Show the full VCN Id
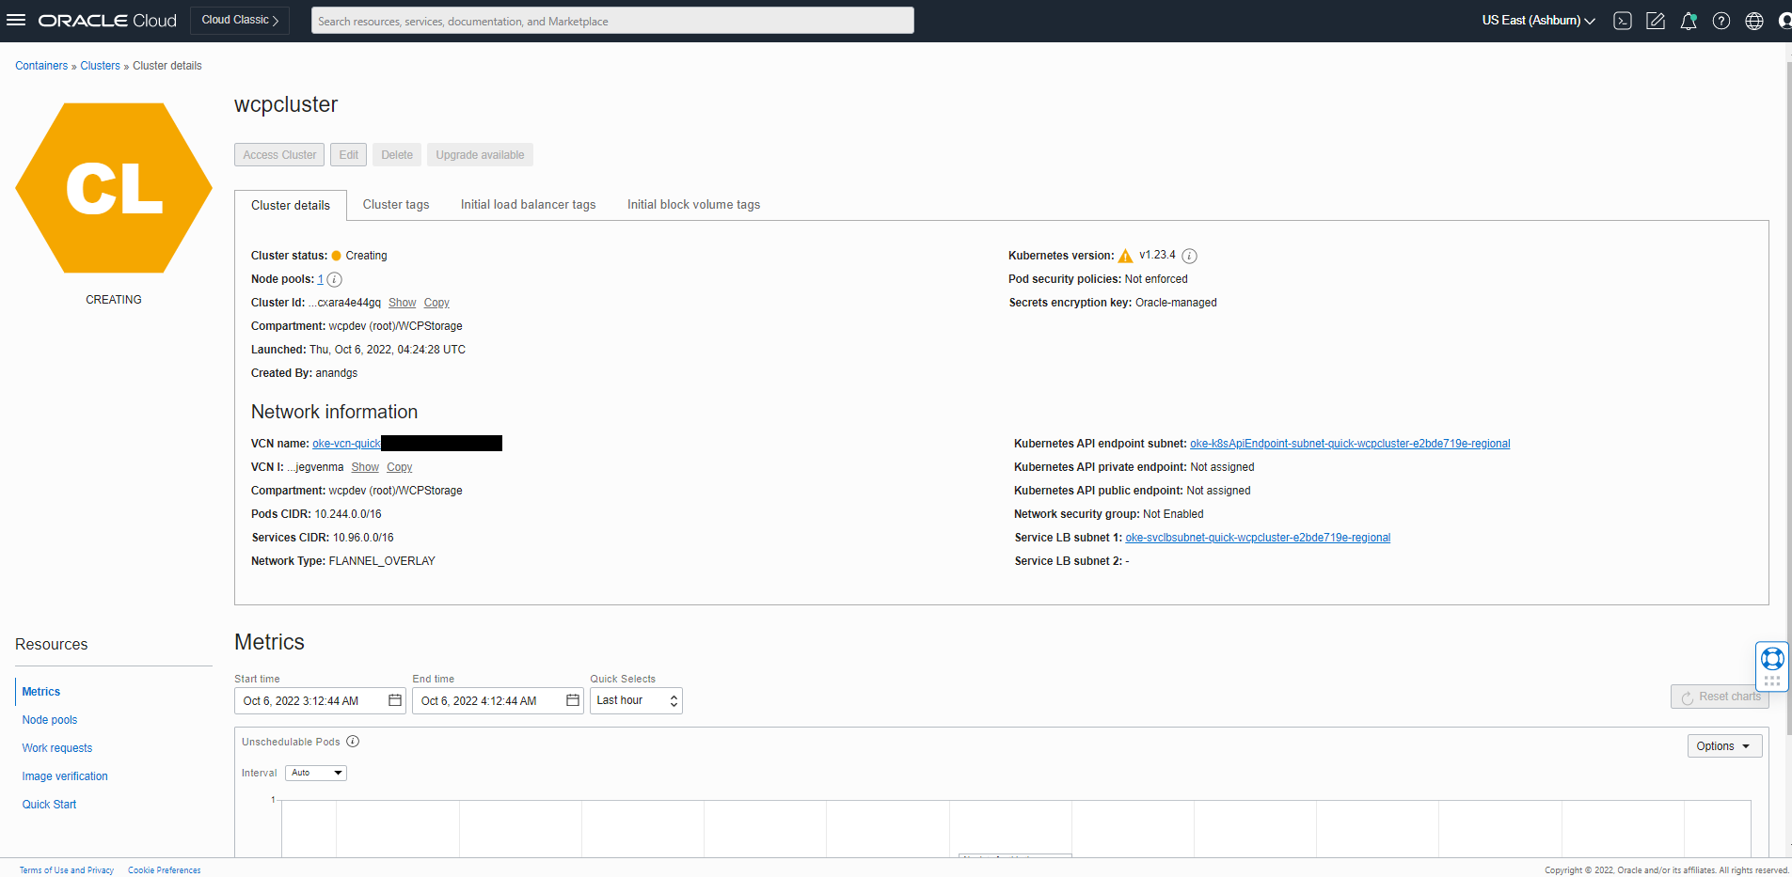Screen dimensions: 1792x877 click(x=365, y=467)
